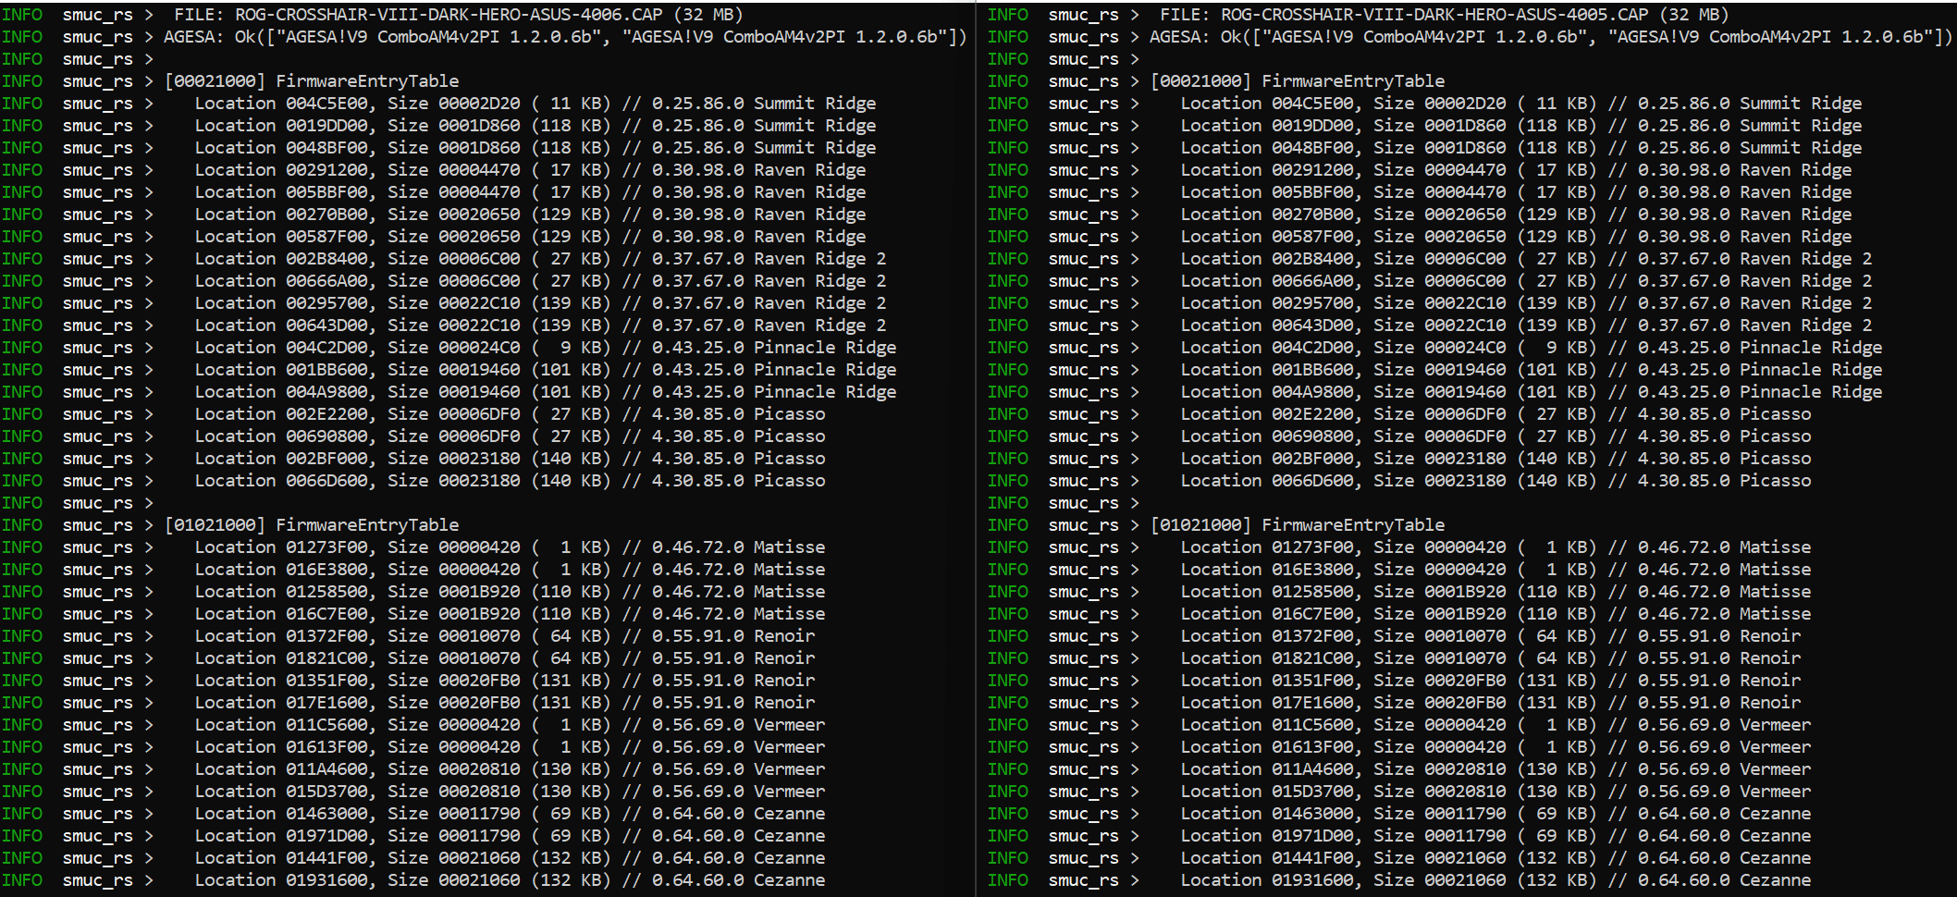Screen dimensions: 1957x897
Task: Click Size 00021060 on the 01931600 row, 4006.CAP log
Action: [x=454, y=880]
